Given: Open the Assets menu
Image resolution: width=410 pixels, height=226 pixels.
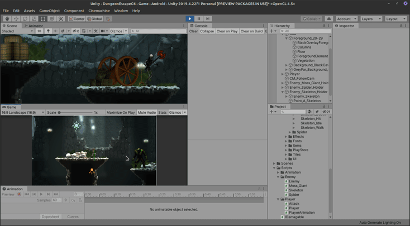Looking at the screenshot, I should pos(29,11).
